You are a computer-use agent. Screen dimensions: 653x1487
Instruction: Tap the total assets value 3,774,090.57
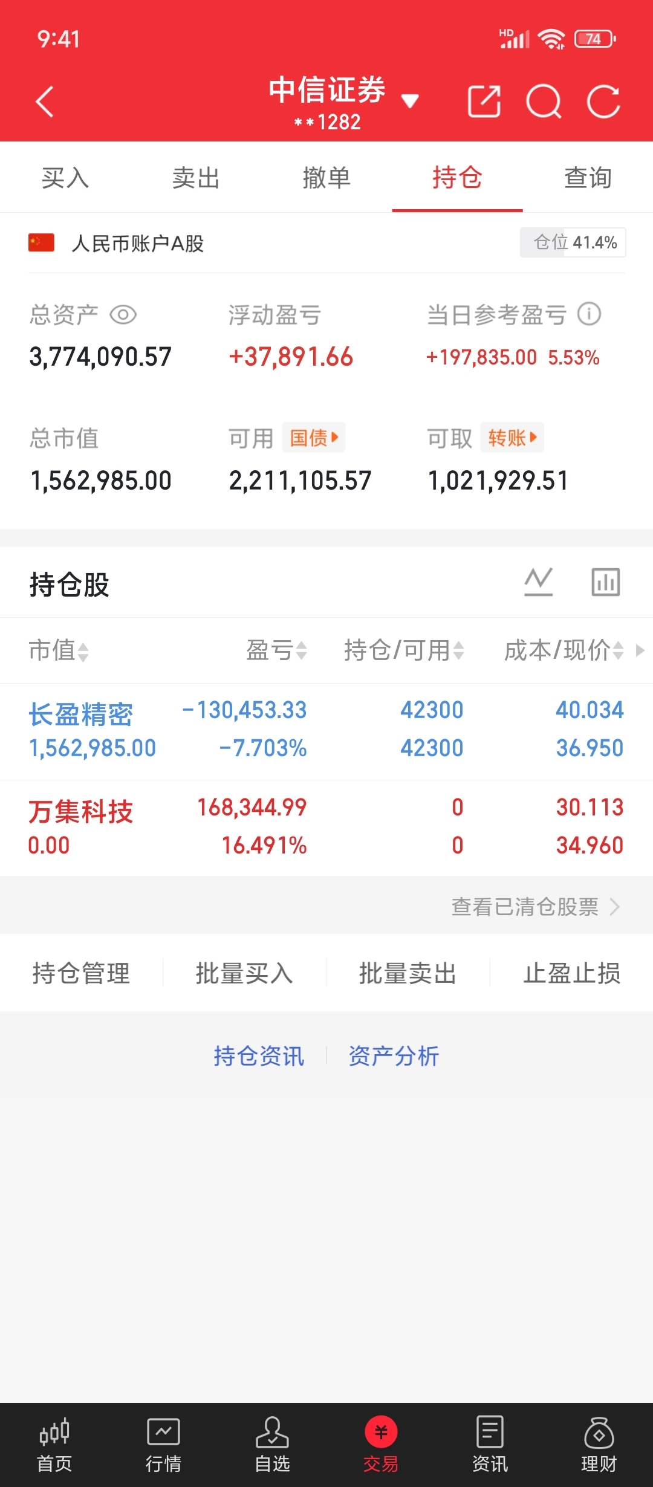click(100, 357)
